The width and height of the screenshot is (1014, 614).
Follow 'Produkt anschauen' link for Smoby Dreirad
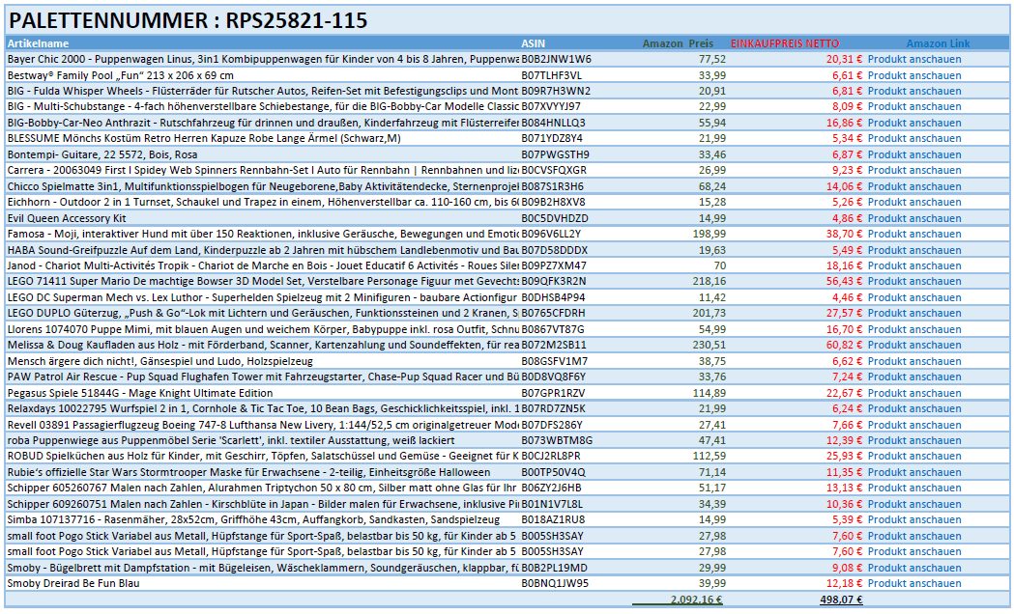pos(913,583)
